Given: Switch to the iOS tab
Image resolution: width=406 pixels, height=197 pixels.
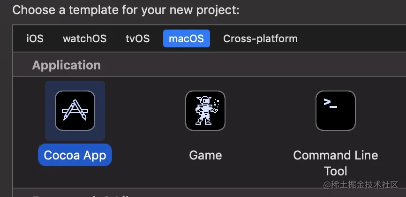Looking at the screenshot, I should [35, 38].
